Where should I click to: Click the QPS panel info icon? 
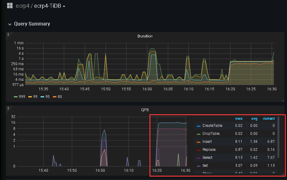click(x=8, y=108)
